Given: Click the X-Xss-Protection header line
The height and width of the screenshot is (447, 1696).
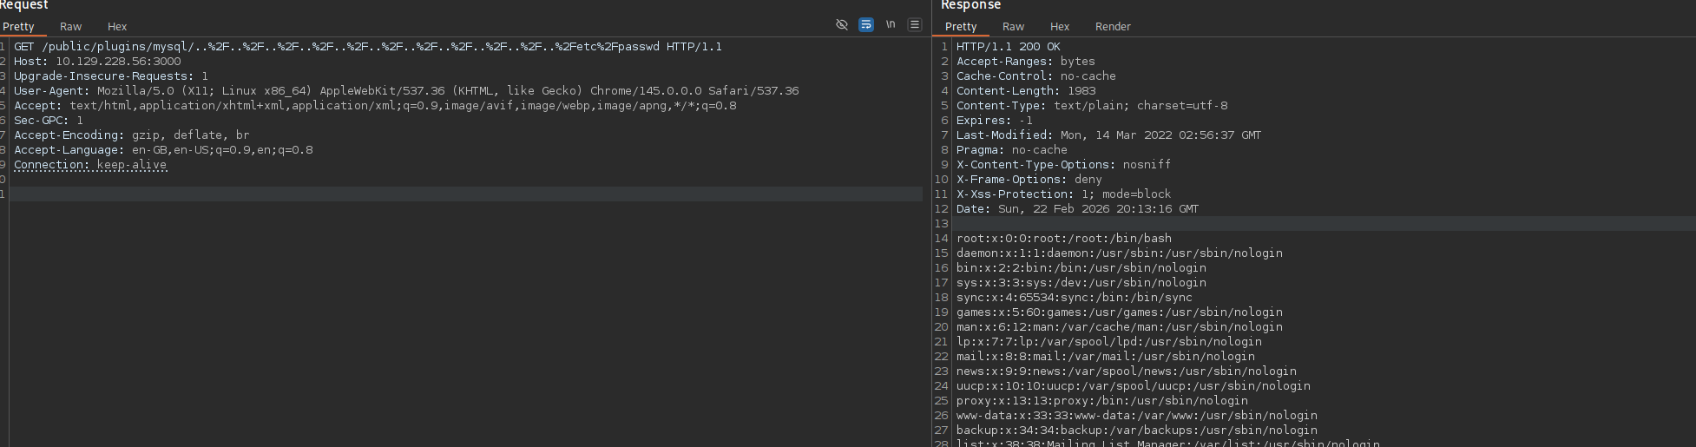Looking at the screenshot, I should [x=1064, y=194].
